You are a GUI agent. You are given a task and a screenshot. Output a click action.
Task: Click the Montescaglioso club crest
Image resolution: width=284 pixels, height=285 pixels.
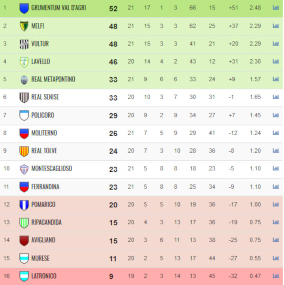(24, 169)
